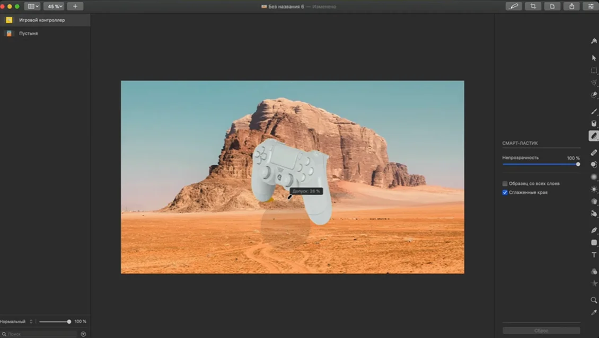Select the Clone tool
Viewport: 599px width, 338px height.
tap(594, 165)
